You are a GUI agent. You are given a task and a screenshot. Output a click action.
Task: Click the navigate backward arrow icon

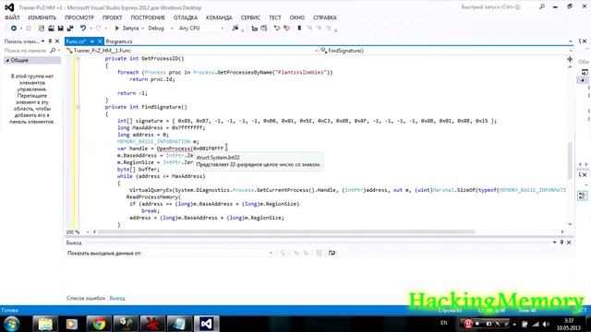click(14, 29)
